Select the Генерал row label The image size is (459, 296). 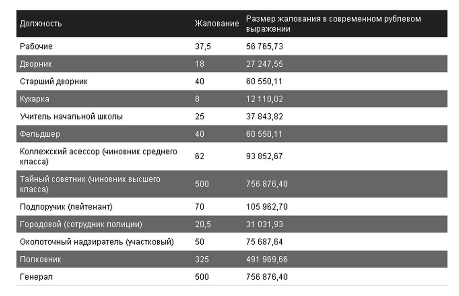pyautogui.click(x=36, y=277)
